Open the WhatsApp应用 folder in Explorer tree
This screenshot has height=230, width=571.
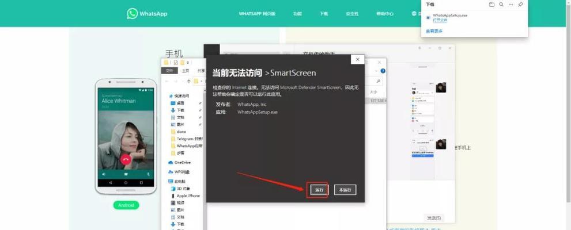click(x=187, y=145)
